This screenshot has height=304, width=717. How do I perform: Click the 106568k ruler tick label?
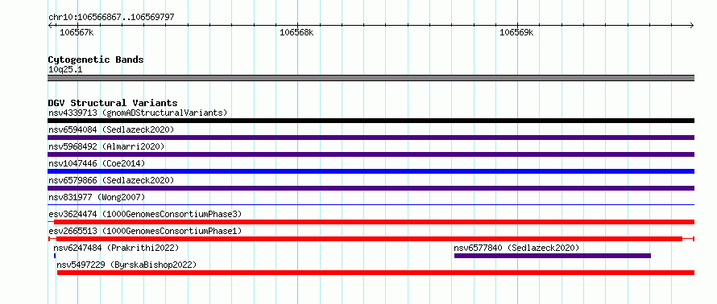click(x=296, y=32)
